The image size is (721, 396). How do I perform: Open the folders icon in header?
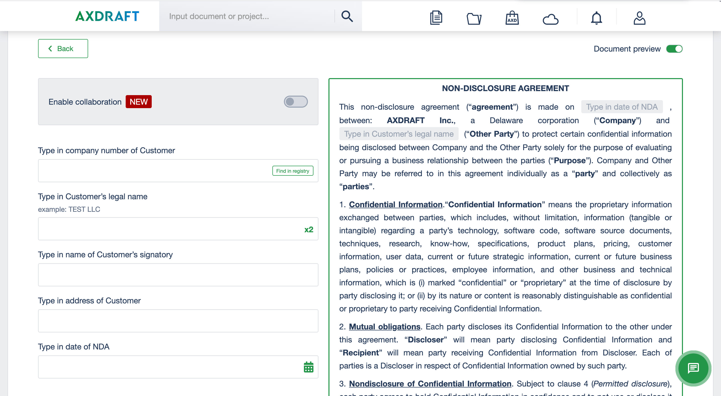474,19
